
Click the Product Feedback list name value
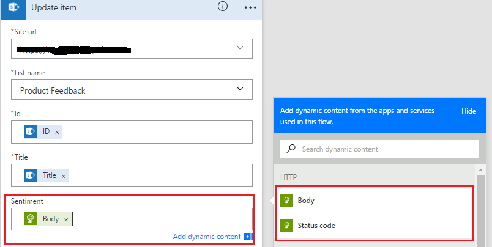[x=53, y=90]
